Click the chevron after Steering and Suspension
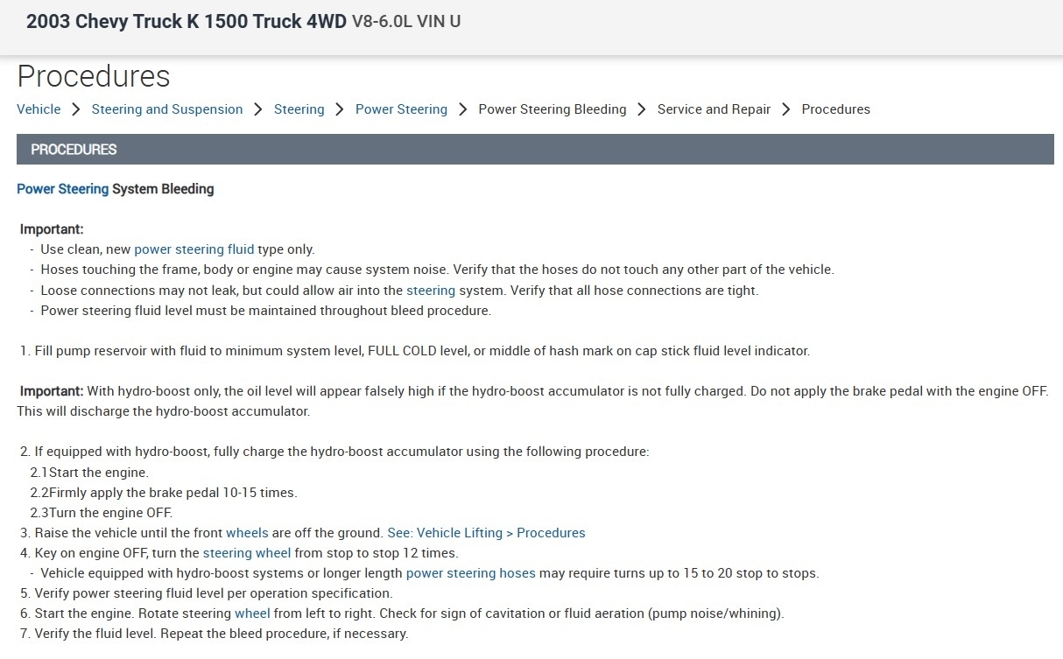 point(258,109)
